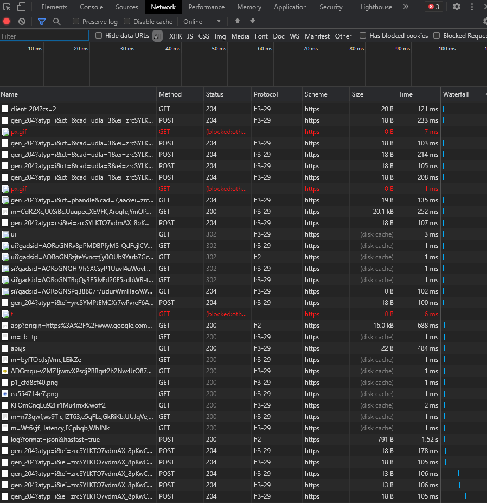Enable Disable cache checkbox
Image resolution: width=487 pixels, height=503 pixels.
pos(127,21)
